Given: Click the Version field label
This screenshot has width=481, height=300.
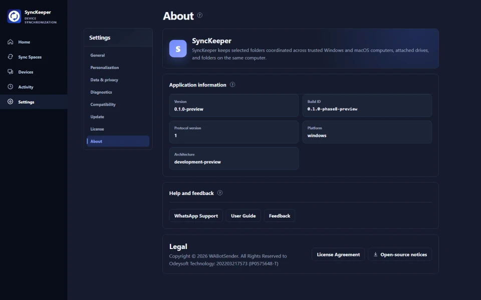Looking at the screenshot, I should (x=180, y=101).
